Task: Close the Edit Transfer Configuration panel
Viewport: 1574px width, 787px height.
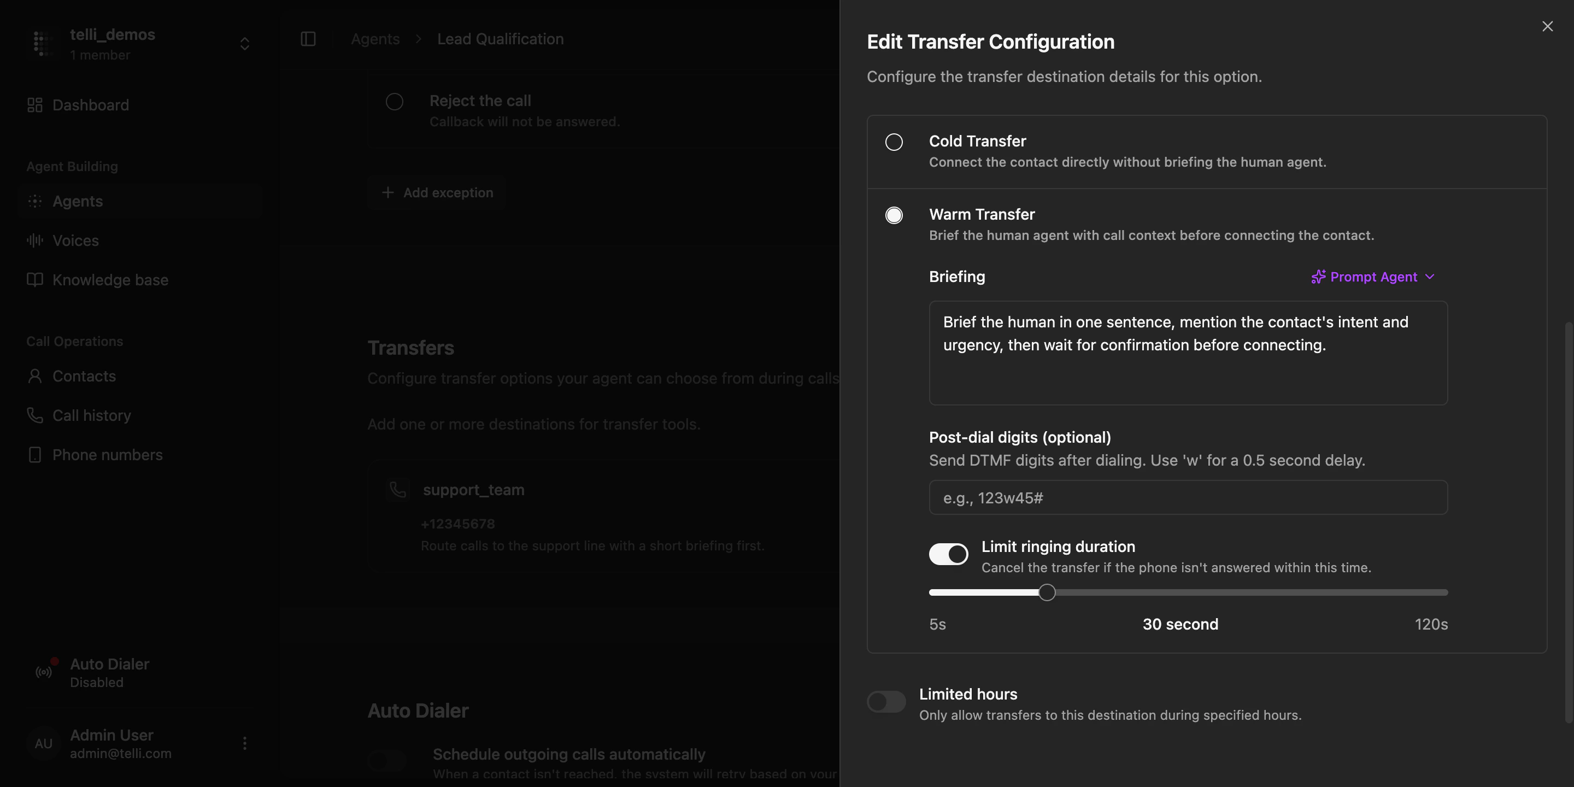Action: coord(1547,26)
